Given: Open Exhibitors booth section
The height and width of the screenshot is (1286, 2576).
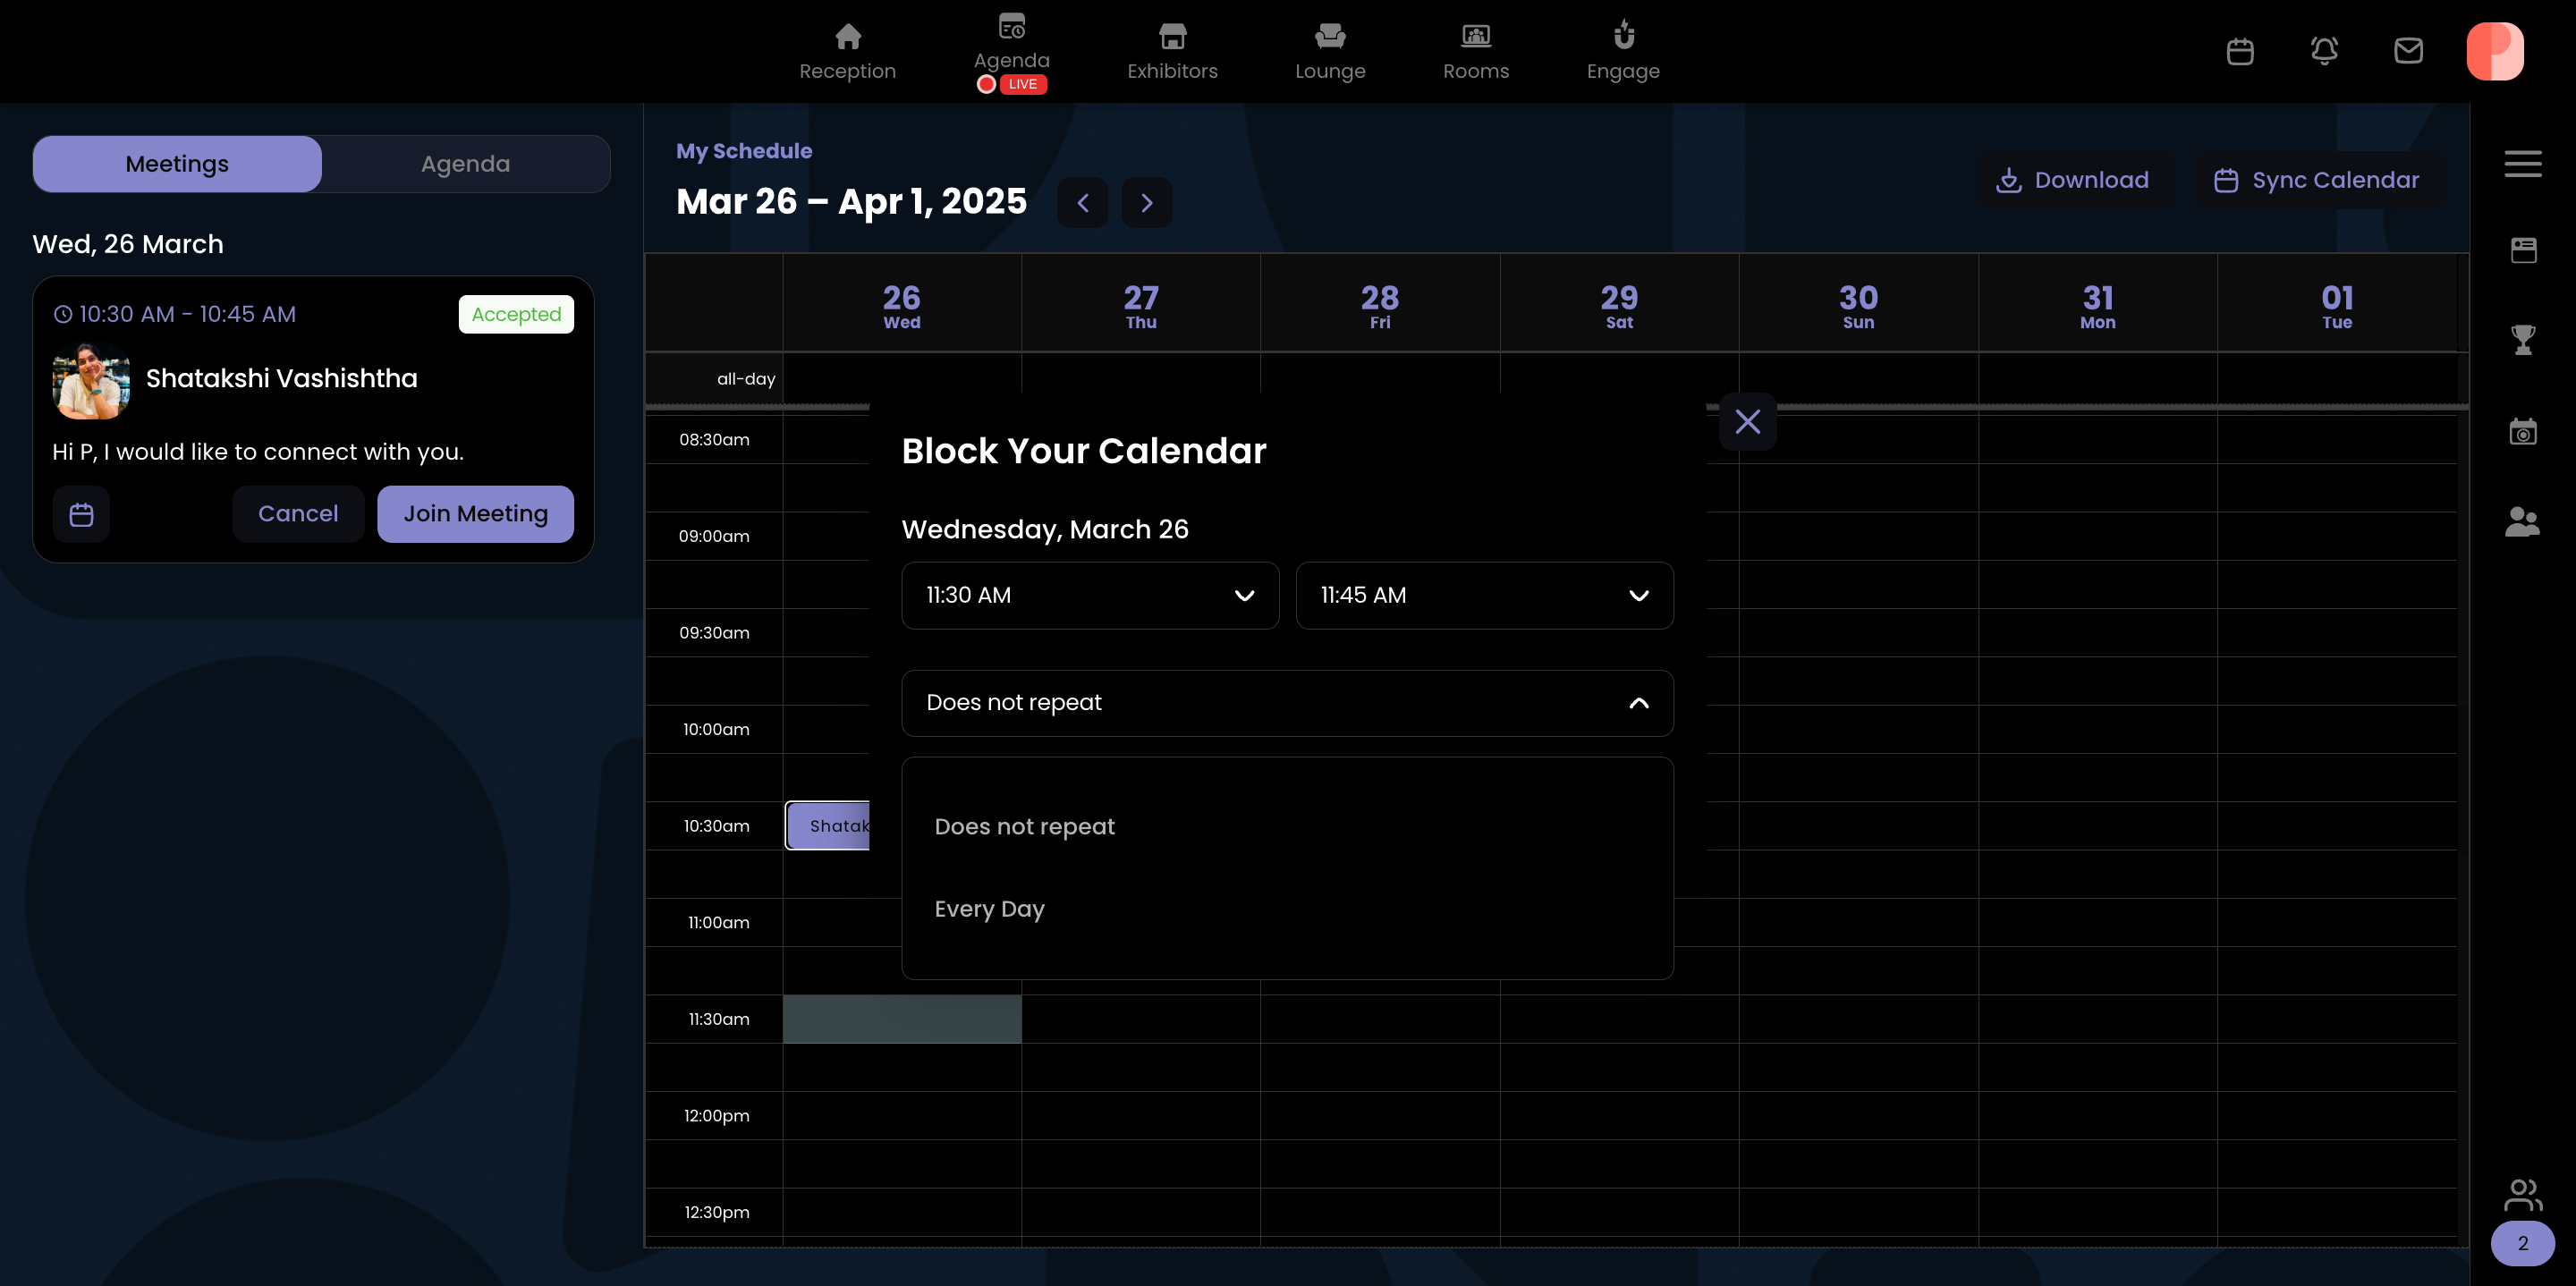Looking at the screenshot, I should [x=1172, y=52].
